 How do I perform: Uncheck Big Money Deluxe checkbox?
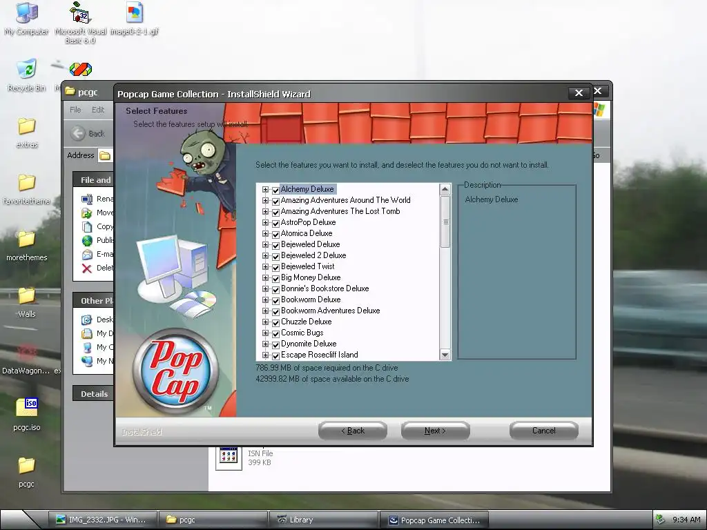275,278
